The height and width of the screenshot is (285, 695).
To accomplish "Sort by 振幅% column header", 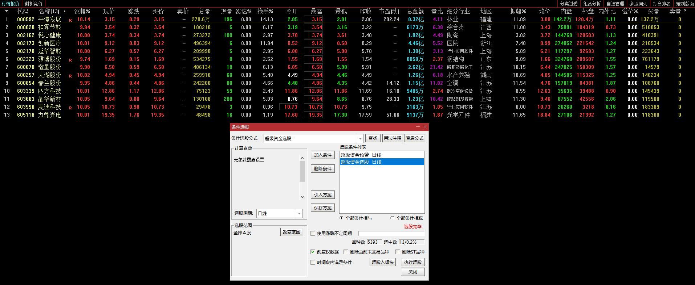I will (518, 11).
